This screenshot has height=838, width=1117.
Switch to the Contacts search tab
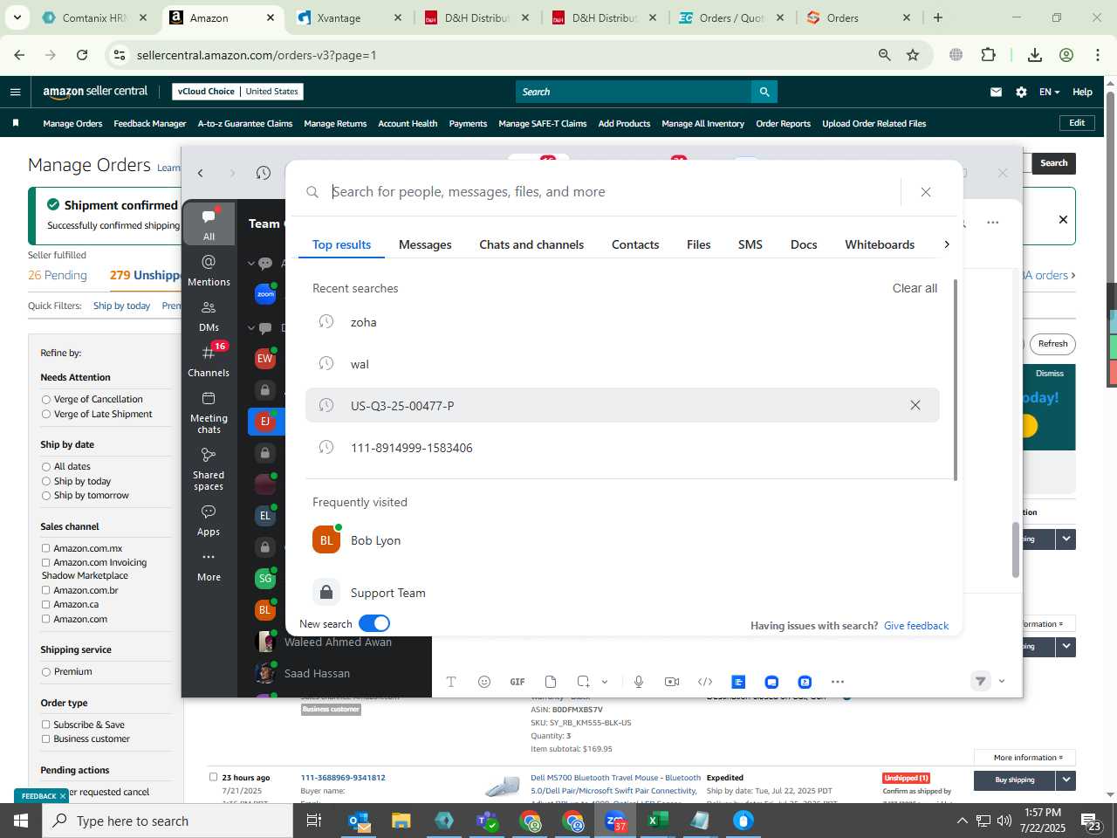[x=635, y=244]
